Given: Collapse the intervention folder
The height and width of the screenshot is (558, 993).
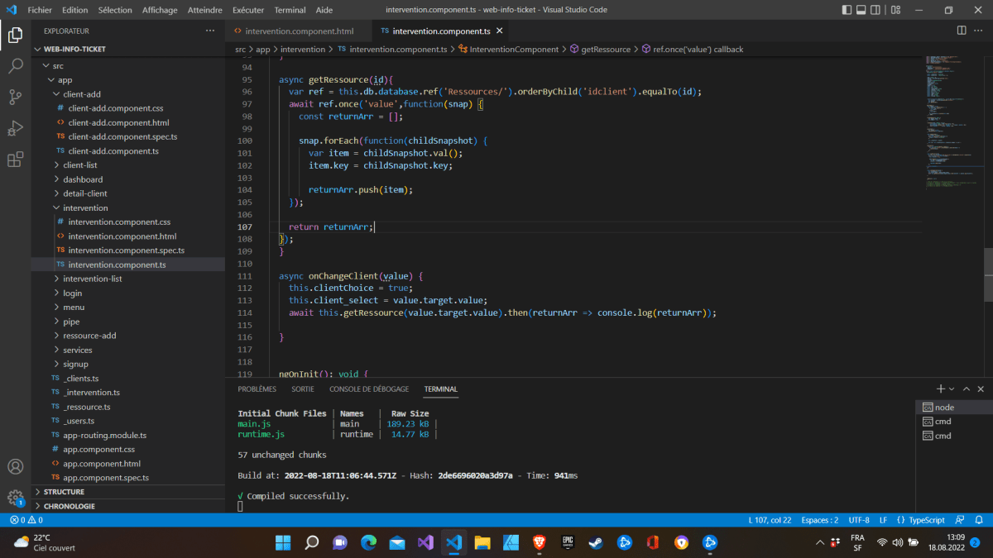Looking at the screenshot, I should point(128,207).
